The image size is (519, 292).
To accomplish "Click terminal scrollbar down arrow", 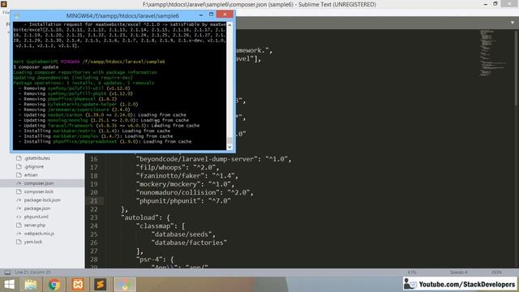I will click(229, 147).
